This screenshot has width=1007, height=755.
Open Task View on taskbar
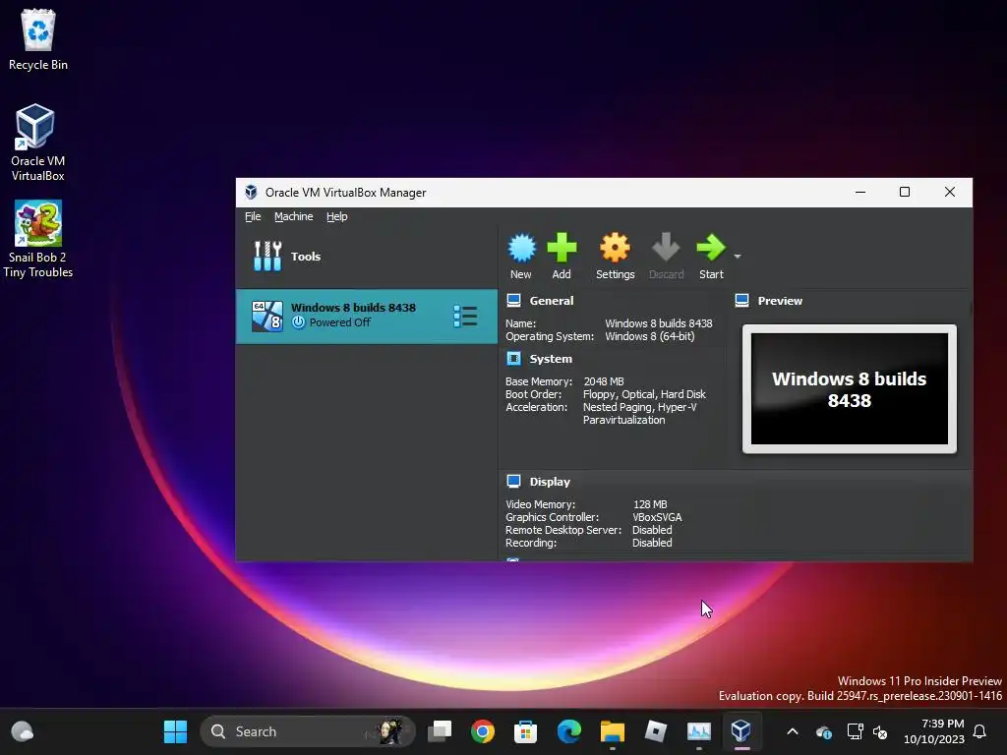tap(440, 731)
